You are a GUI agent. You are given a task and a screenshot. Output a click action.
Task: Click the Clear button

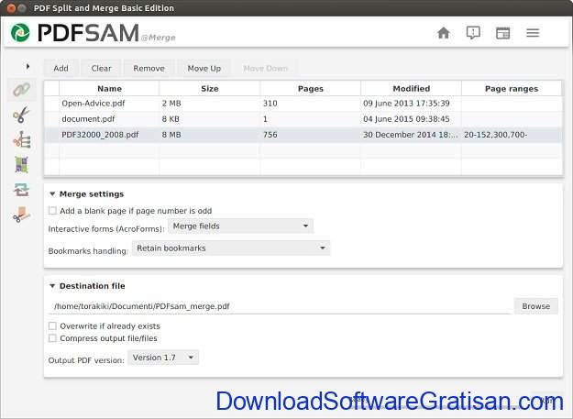click(101, 69)
